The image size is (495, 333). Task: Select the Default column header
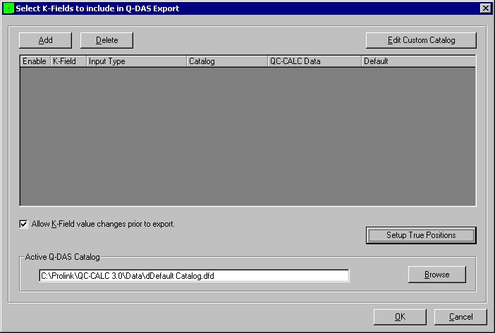click(x=418, y=61)
